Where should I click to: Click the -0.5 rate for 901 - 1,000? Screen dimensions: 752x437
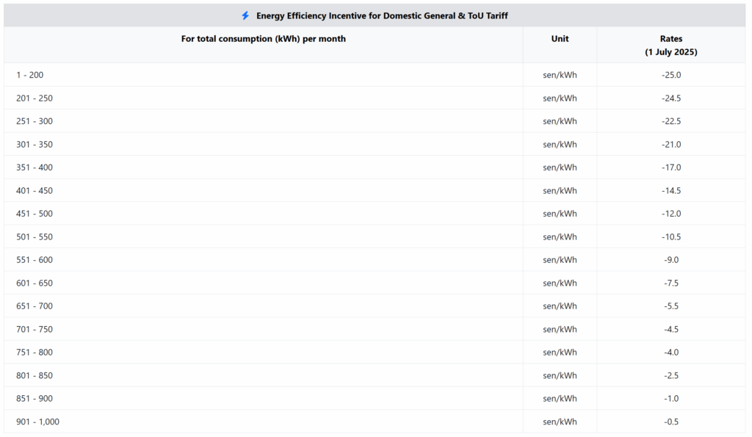[670, 422]
